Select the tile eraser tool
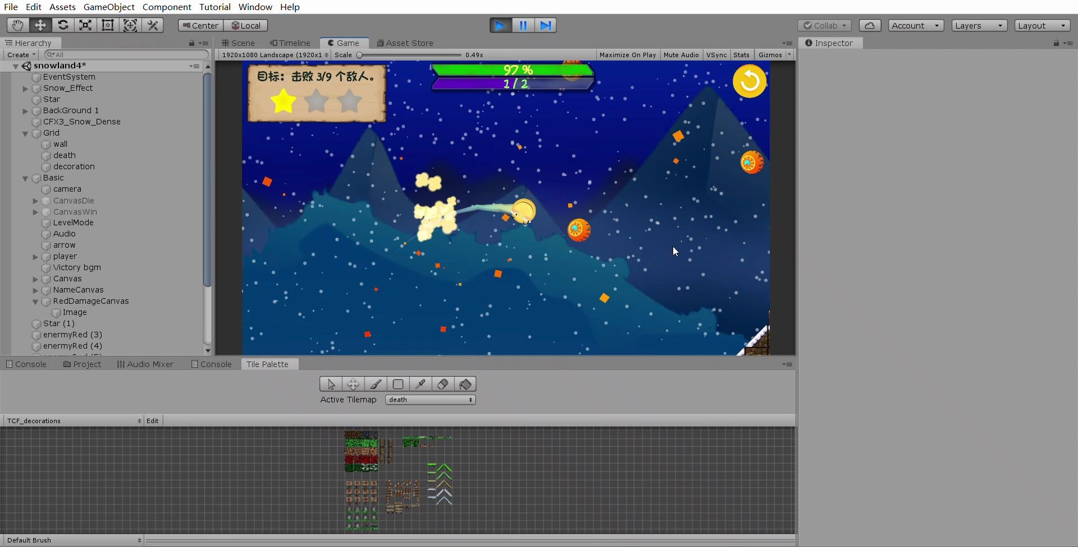Viewport: 1078px width, 547px height. tap(443, 384)
